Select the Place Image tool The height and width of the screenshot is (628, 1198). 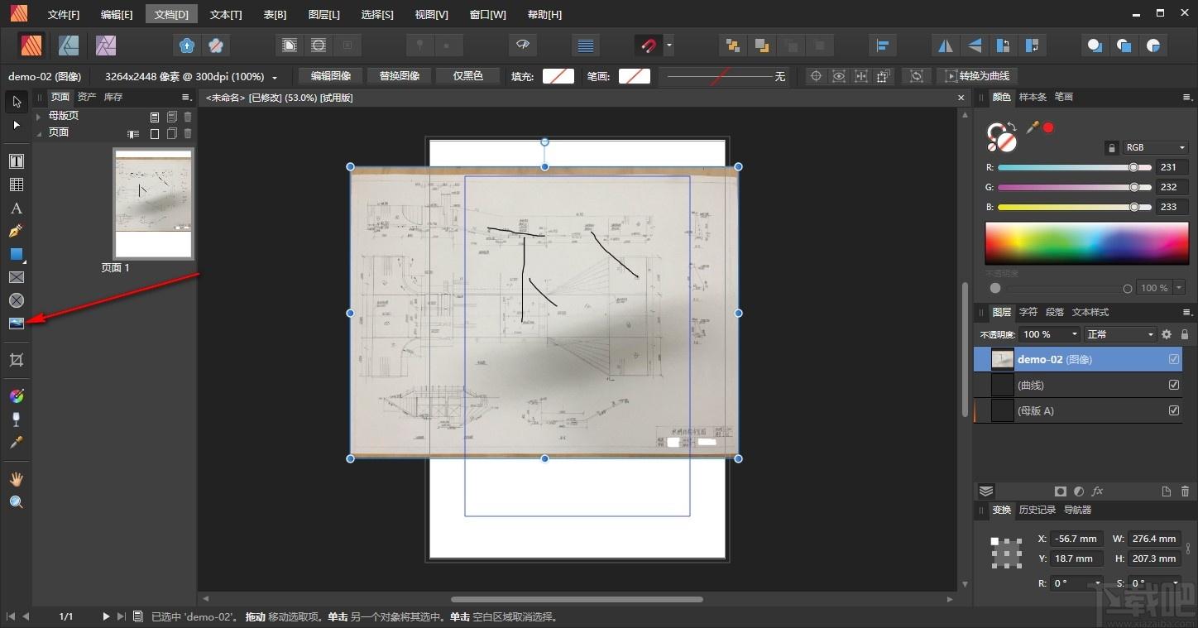(x=16, y=324)
